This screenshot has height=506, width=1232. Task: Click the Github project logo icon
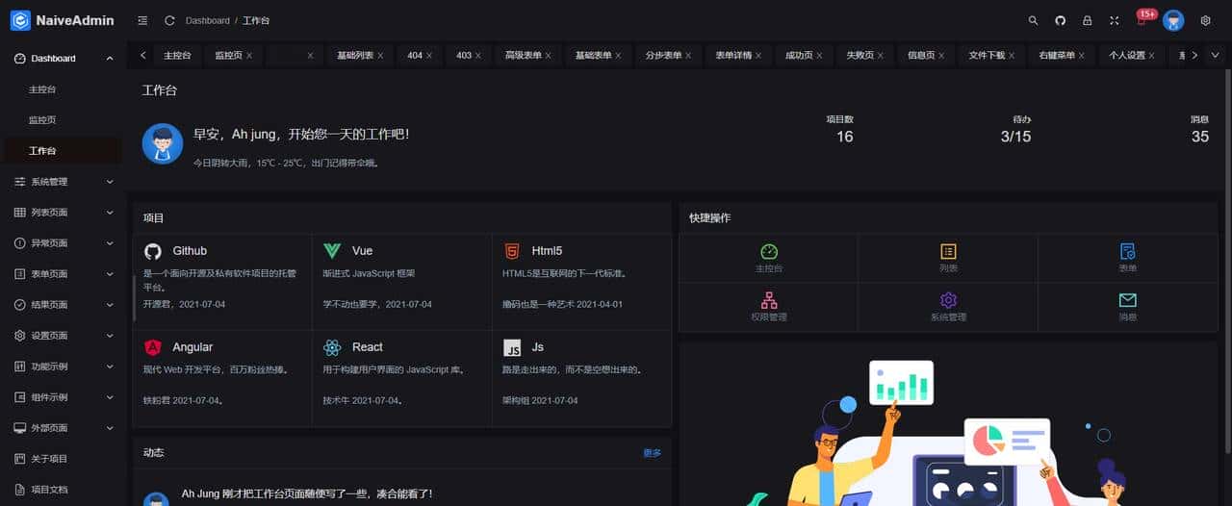click(x=153, y=251)
